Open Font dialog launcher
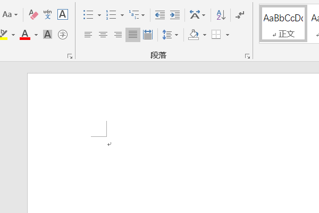This screenshot has height=213, width=319. pyautogui.click(x=70, y=56)
